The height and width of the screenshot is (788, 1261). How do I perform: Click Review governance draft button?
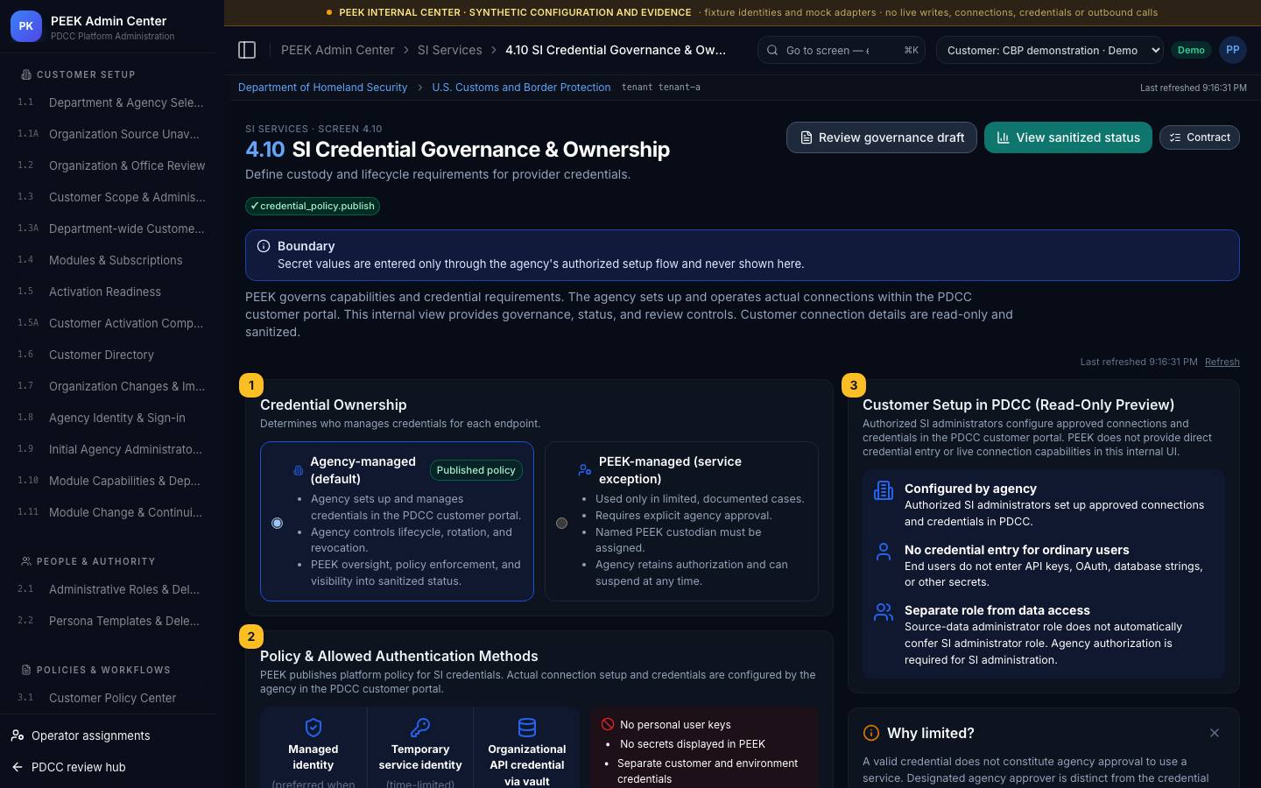[882, 137]
